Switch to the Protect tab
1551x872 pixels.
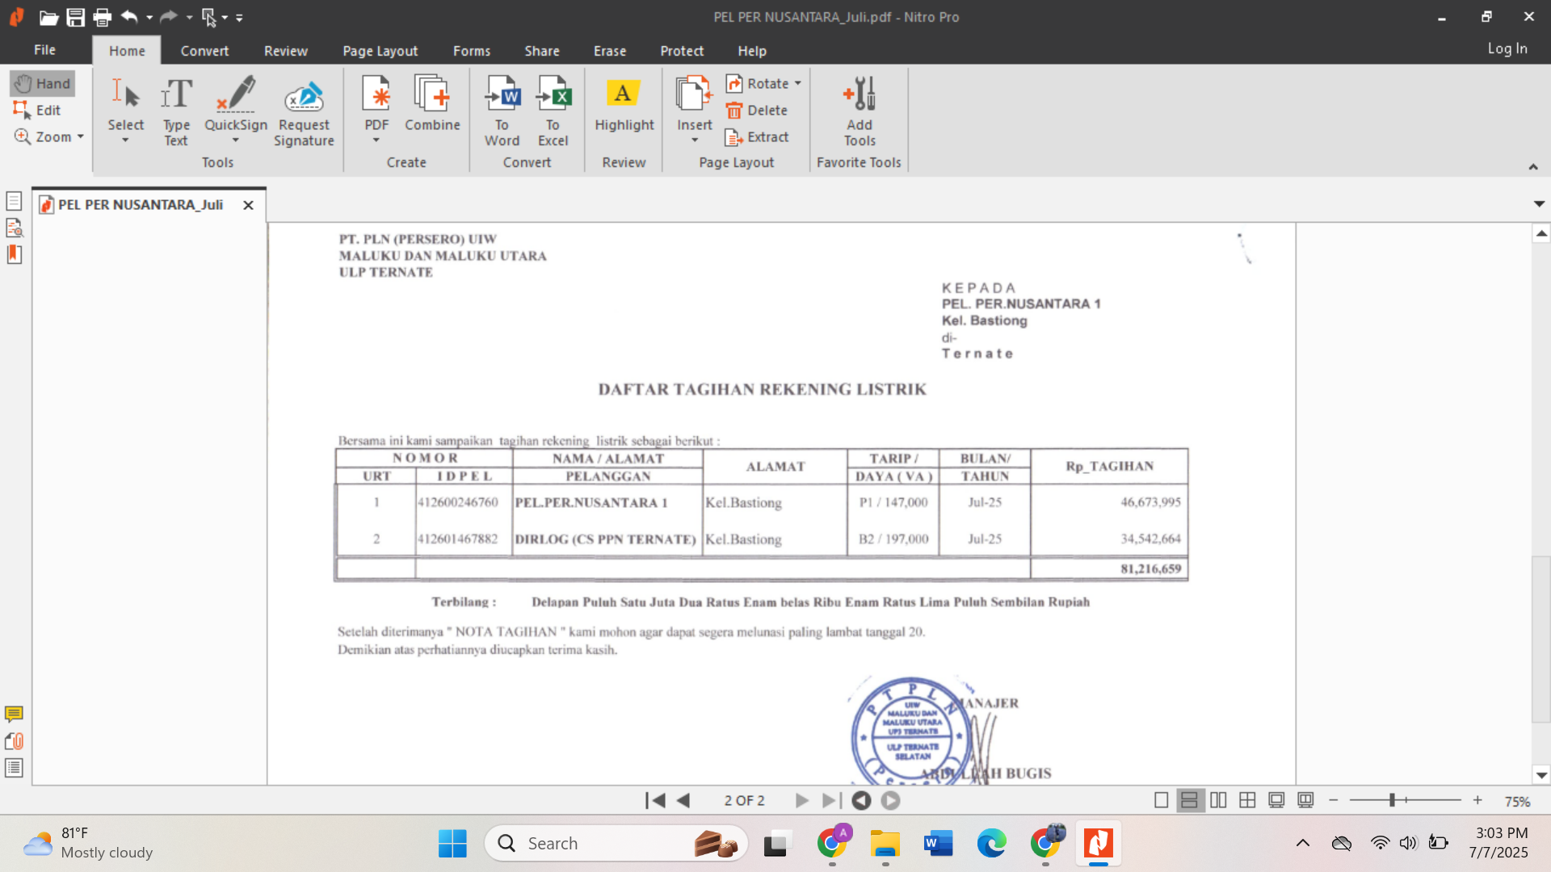click(x=682, y=51)
